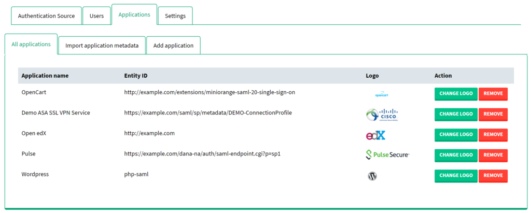Screen dimensions: 531x213
Task: Click the edX logo icon
Action: 375,135
